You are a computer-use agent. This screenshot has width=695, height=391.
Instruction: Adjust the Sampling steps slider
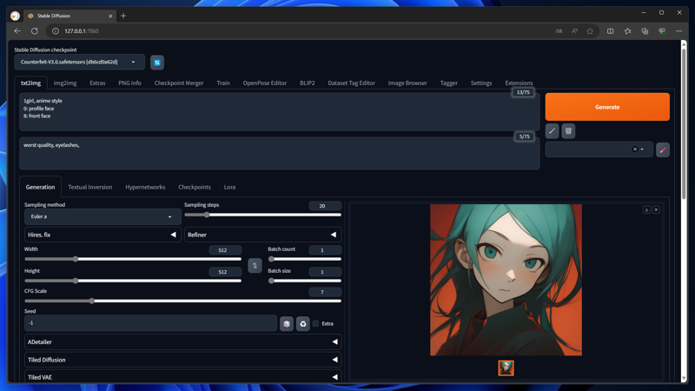(x=263, y=215)
